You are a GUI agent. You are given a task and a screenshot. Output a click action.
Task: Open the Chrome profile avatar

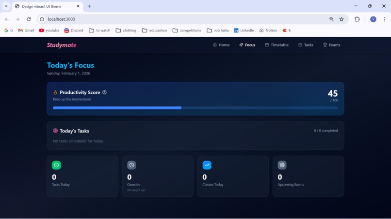(373, 19)
